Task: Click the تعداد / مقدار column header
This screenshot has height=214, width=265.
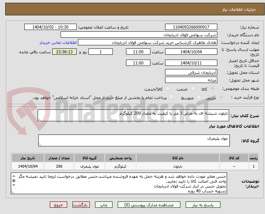Action: coord(59,158)
